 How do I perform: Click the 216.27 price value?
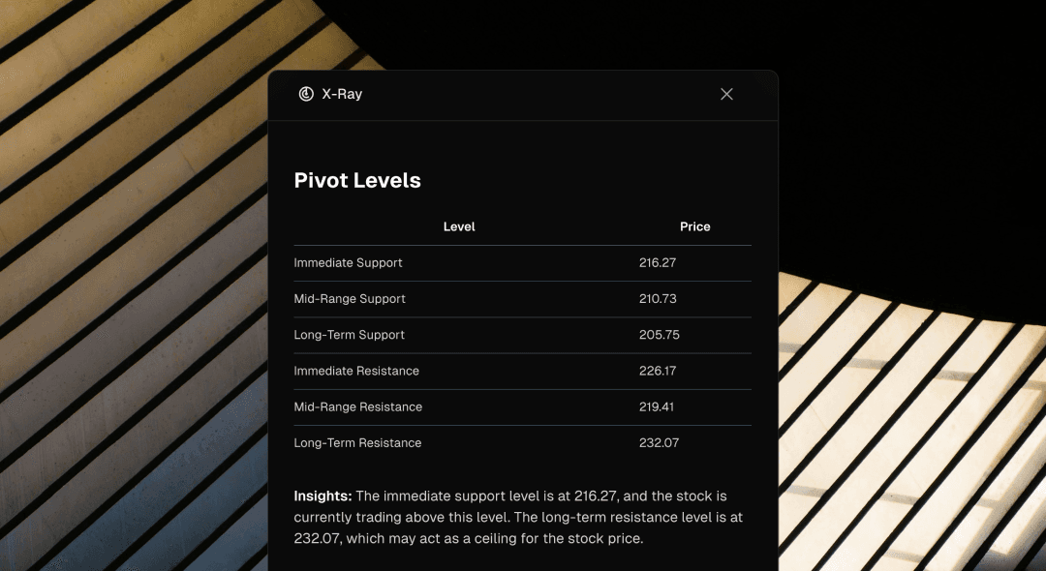click(x=657, y=262)
